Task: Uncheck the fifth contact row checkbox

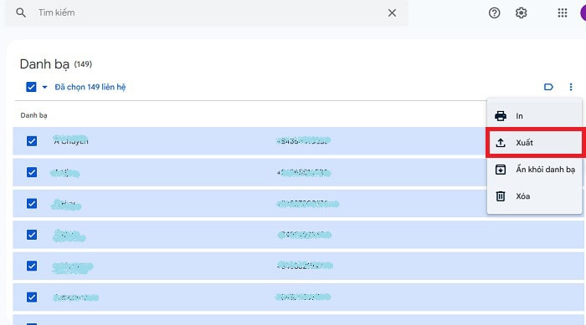Action: click(32, 266)
